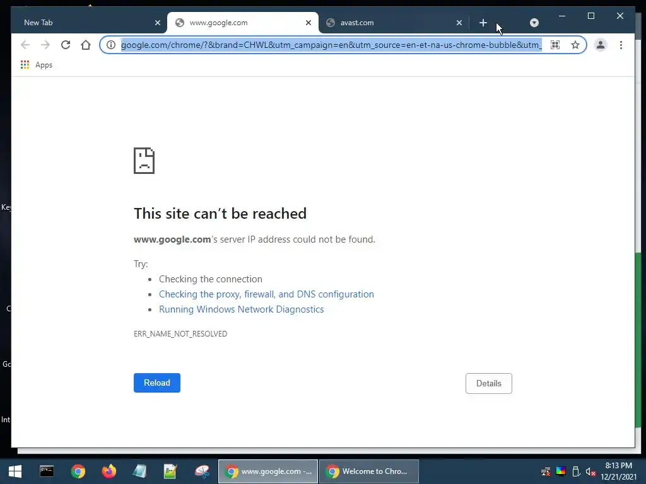Go back using the back arrow
Viewport: 646px width, 484px height.
click(x=25, y=45)
